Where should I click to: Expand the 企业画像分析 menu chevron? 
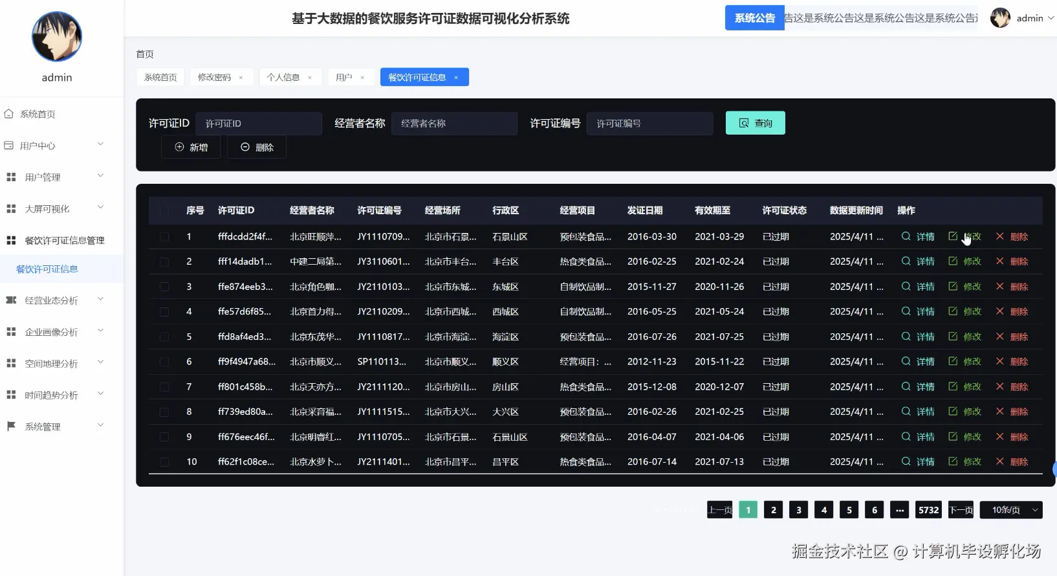click(x=100, y=331)
